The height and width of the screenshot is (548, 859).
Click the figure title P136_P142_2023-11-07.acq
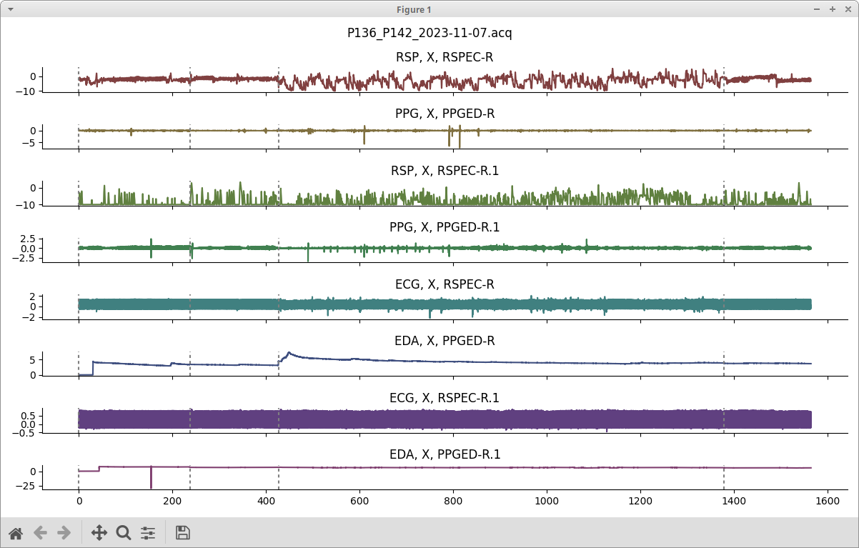pyautogui.click(x=429, y=33)
